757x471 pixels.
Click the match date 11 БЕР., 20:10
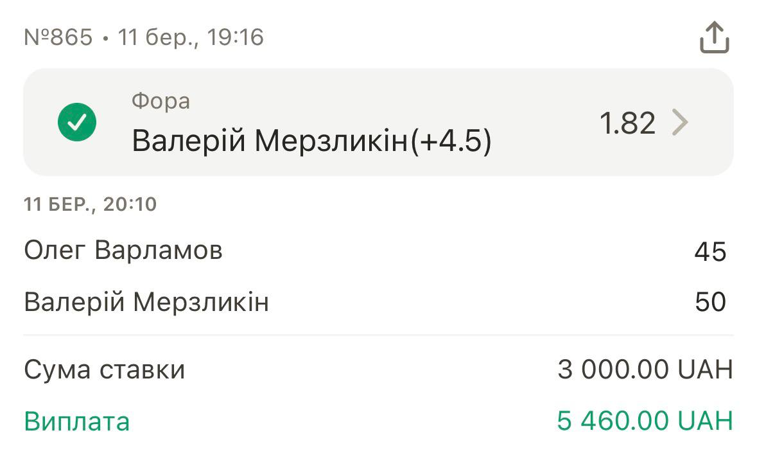point(90,204)
